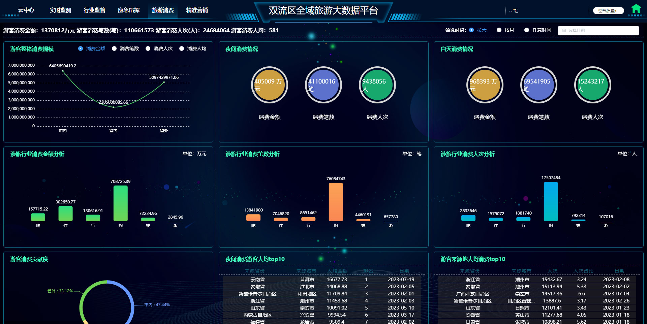Click the 空气质量 badge

click(x=608, y=11)
